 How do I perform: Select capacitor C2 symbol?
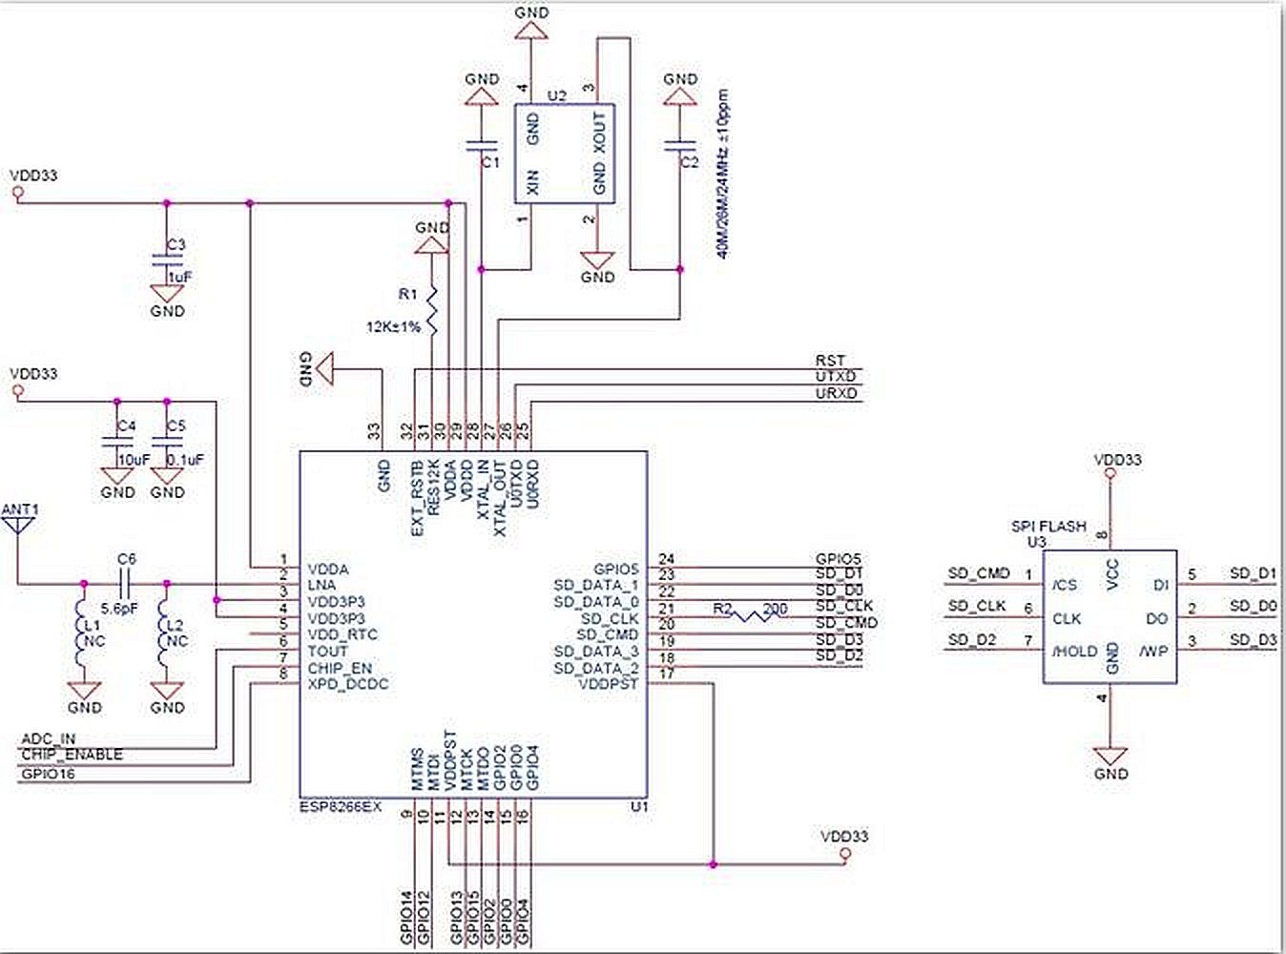(x=679, y=147)
